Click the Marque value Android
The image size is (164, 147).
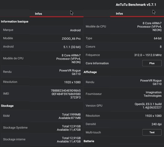pyautogui.click(x=75, y=30)
